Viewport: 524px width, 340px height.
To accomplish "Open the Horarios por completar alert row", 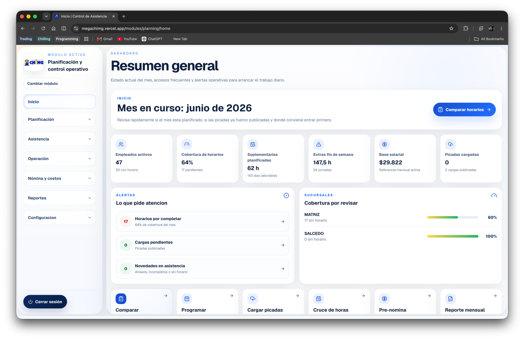I will (x=202, y=221).
